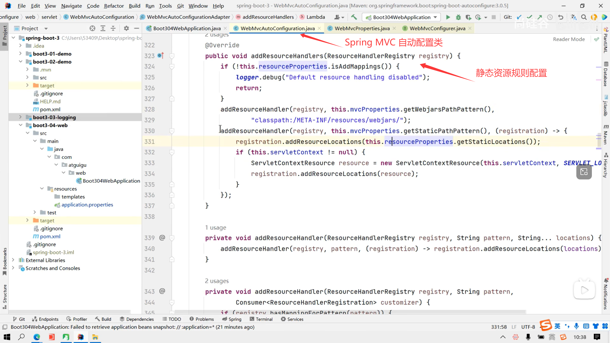Open the Boot304WebApplication run configuration dropdown
610x343 pixels.
coord(402,17)
